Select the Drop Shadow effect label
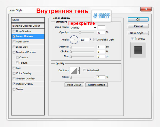The image size is (160, 127). point(23,31)
